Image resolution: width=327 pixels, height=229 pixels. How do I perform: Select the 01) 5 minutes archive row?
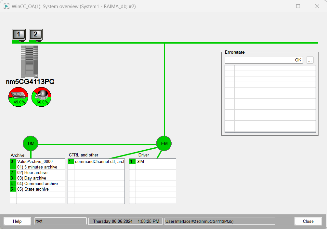[x=37, y=167]
